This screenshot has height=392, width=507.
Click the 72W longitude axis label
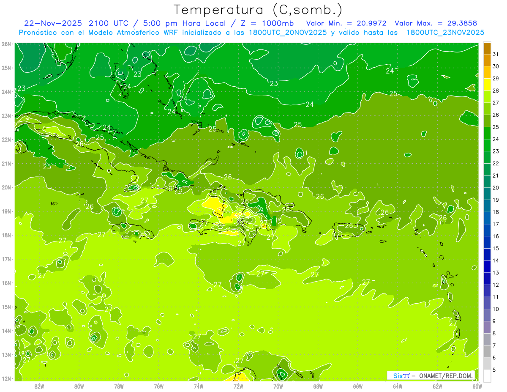coord(238,386)
